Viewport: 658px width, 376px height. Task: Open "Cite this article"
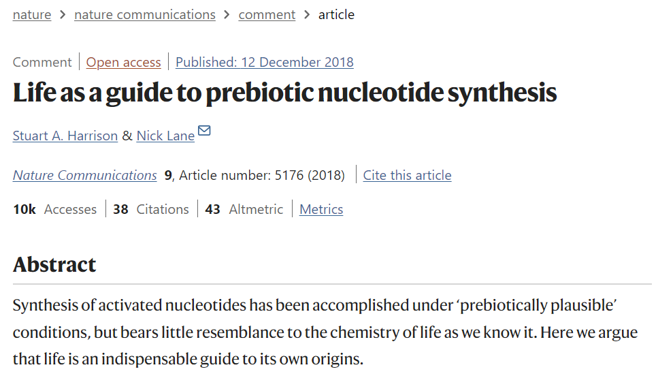click(x=407, y=175)
